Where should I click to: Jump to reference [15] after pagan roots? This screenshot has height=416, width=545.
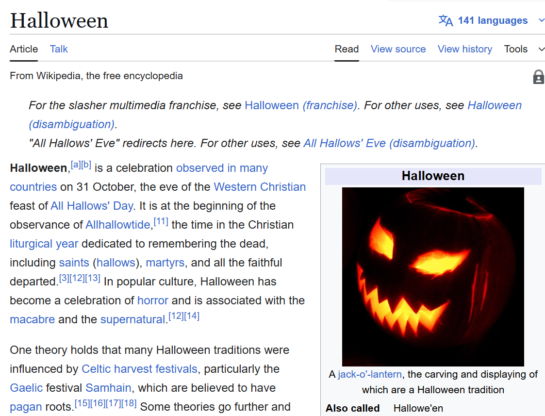pos(83,403)
